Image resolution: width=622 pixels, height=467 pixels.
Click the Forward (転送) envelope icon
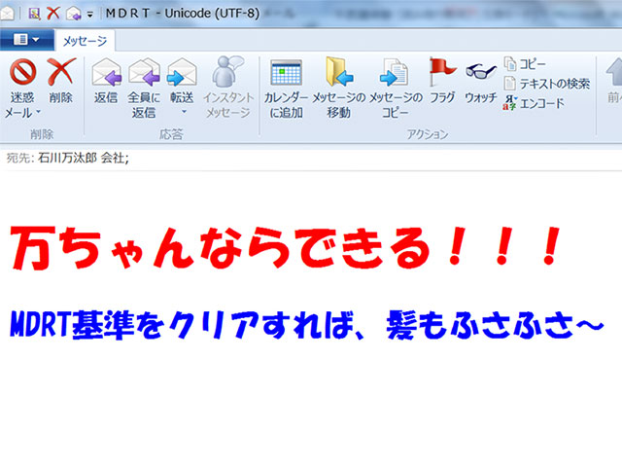[181, 74]
